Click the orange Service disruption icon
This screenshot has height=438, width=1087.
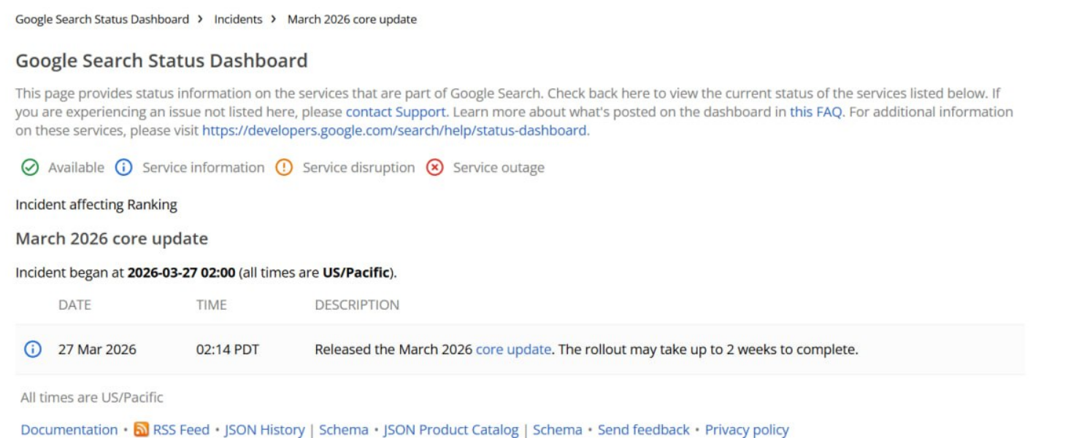pyautogui.click(x=284, y=168)
